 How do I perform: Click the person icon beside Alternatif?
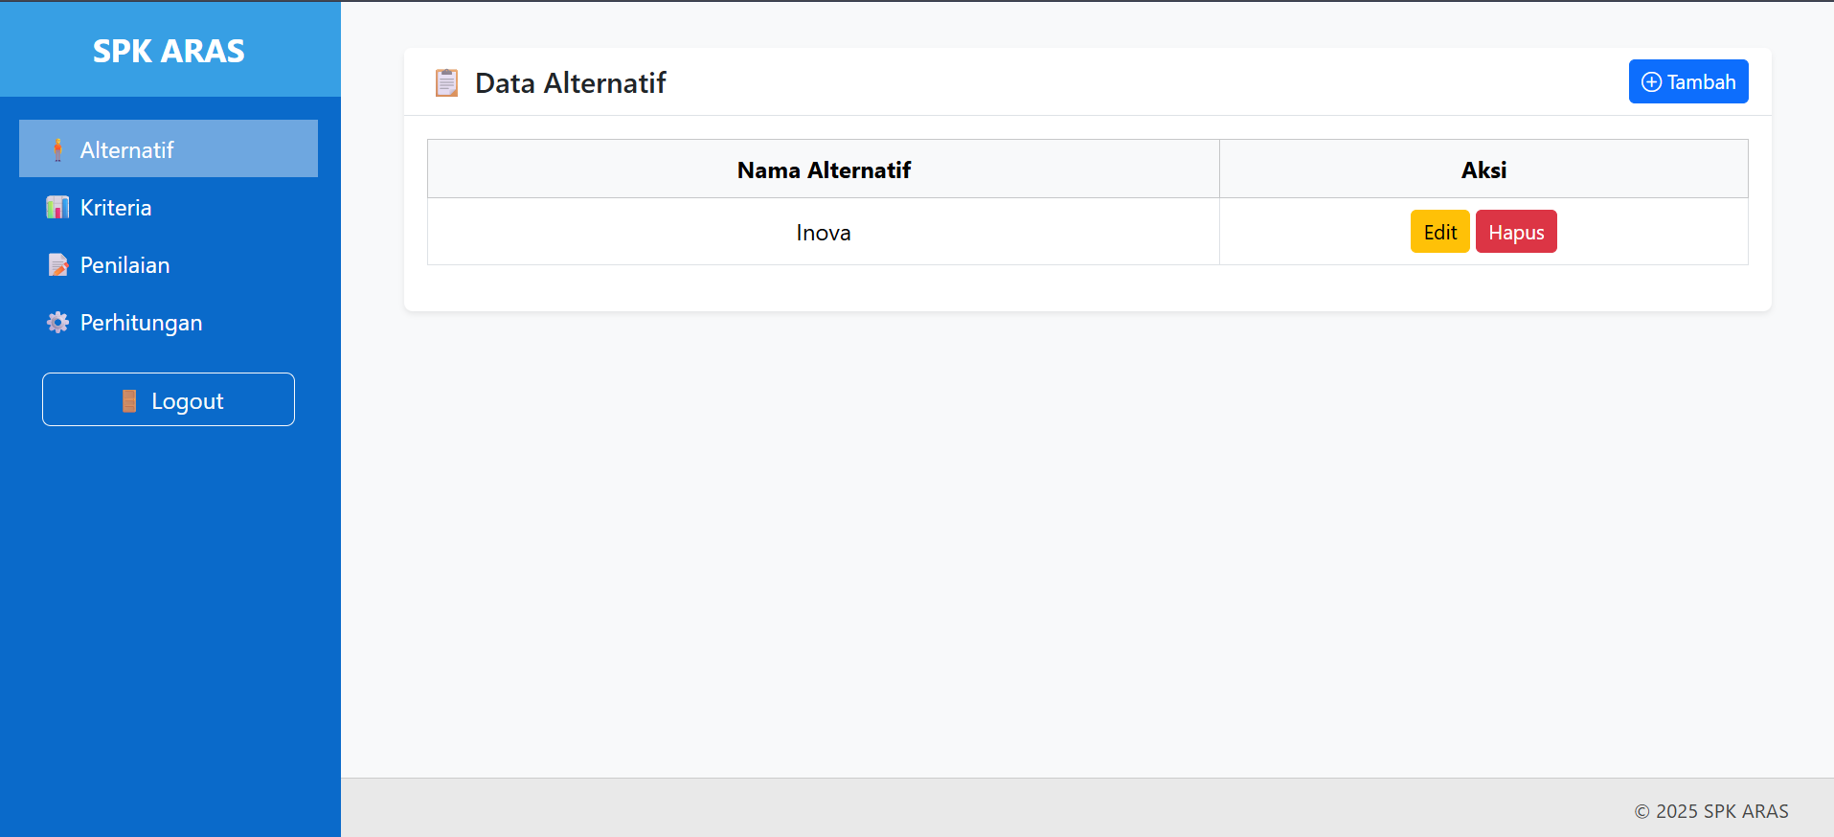58,149
